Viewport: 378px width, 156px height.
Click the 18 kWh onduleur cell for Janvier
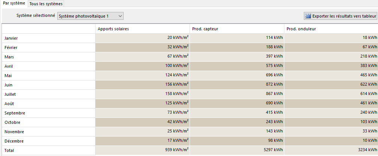331,38
